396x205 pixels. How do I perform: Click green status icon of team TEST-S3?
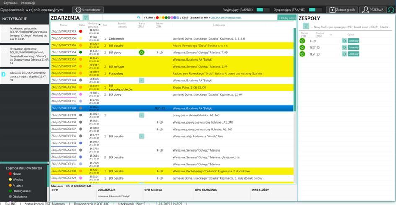pos(302,54)
